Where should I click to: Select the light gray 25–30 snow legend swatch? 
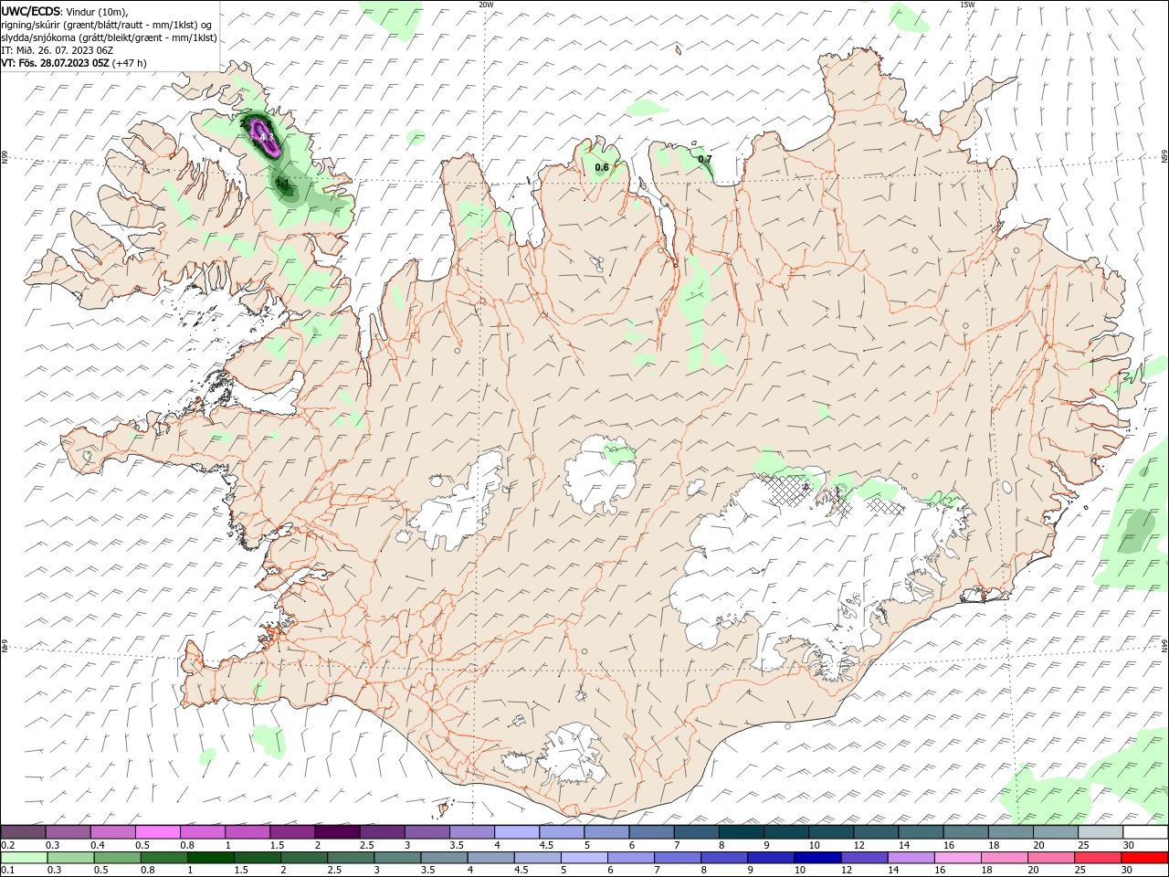tap(1100, 832)
